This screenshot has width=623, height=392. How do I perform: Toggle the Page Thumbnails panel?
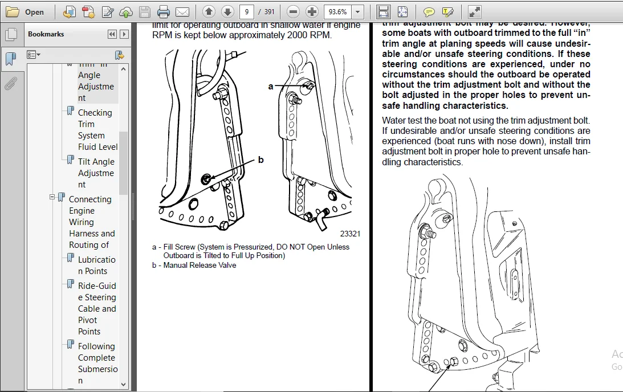[x=11, y=35]
